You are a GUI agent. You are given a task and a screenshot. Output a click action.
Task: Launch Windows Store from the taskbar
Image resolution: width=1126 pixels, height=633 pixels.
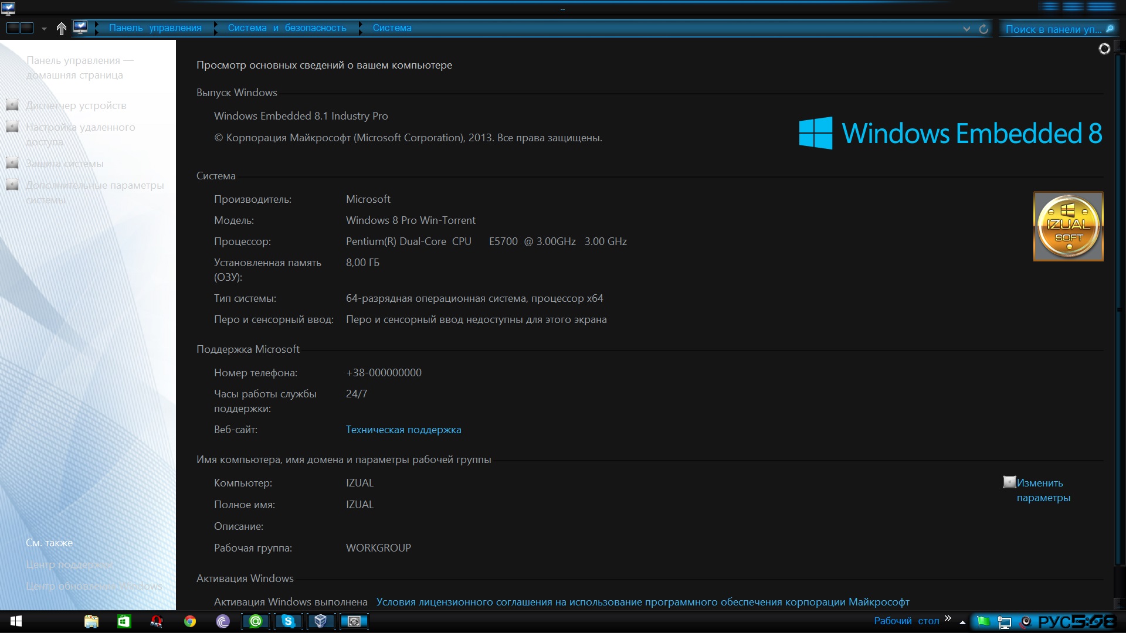[124, 621]
